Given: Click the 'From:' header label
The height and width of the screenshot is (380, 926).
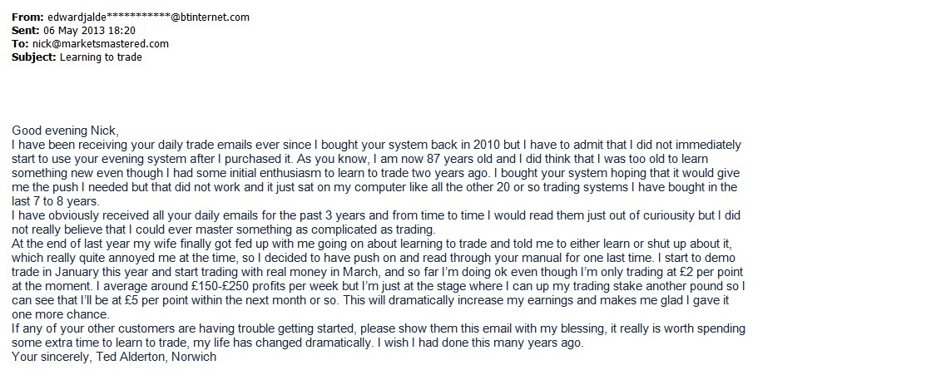Looking at the screenshot, I should 27,17.
